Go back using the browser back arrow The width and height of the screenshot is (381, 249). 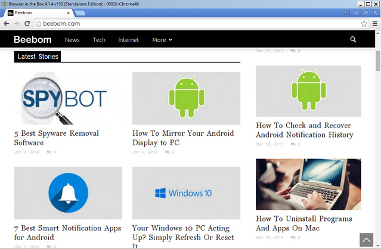[7, 24]
